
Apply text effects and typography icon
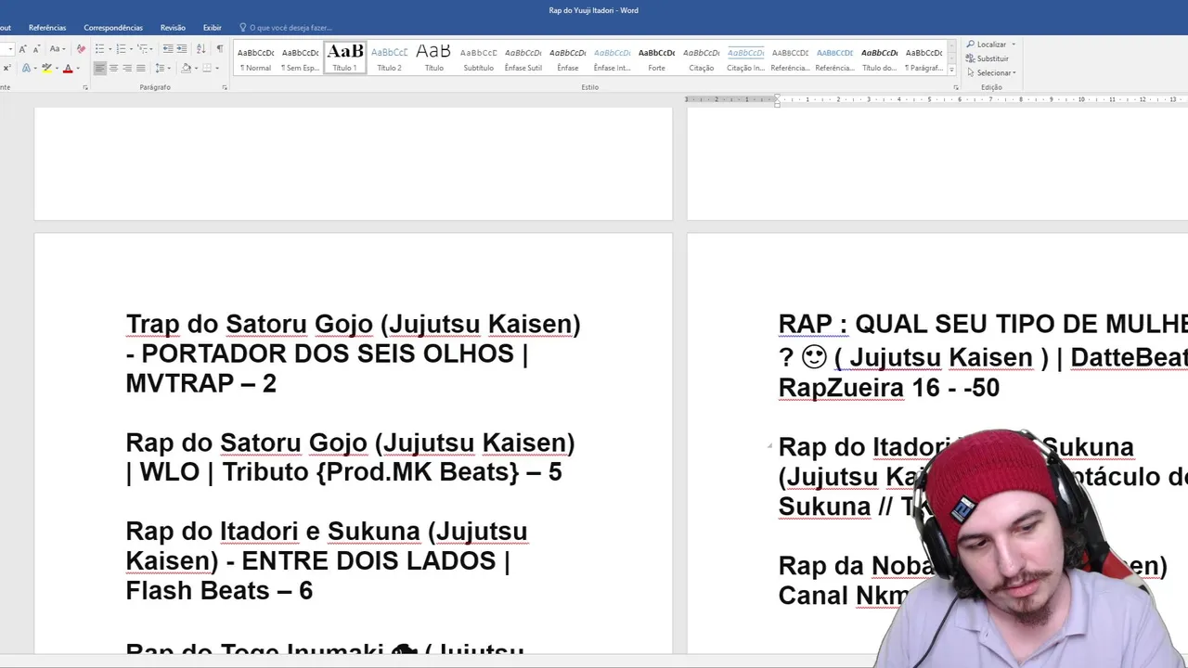(26, 68)
